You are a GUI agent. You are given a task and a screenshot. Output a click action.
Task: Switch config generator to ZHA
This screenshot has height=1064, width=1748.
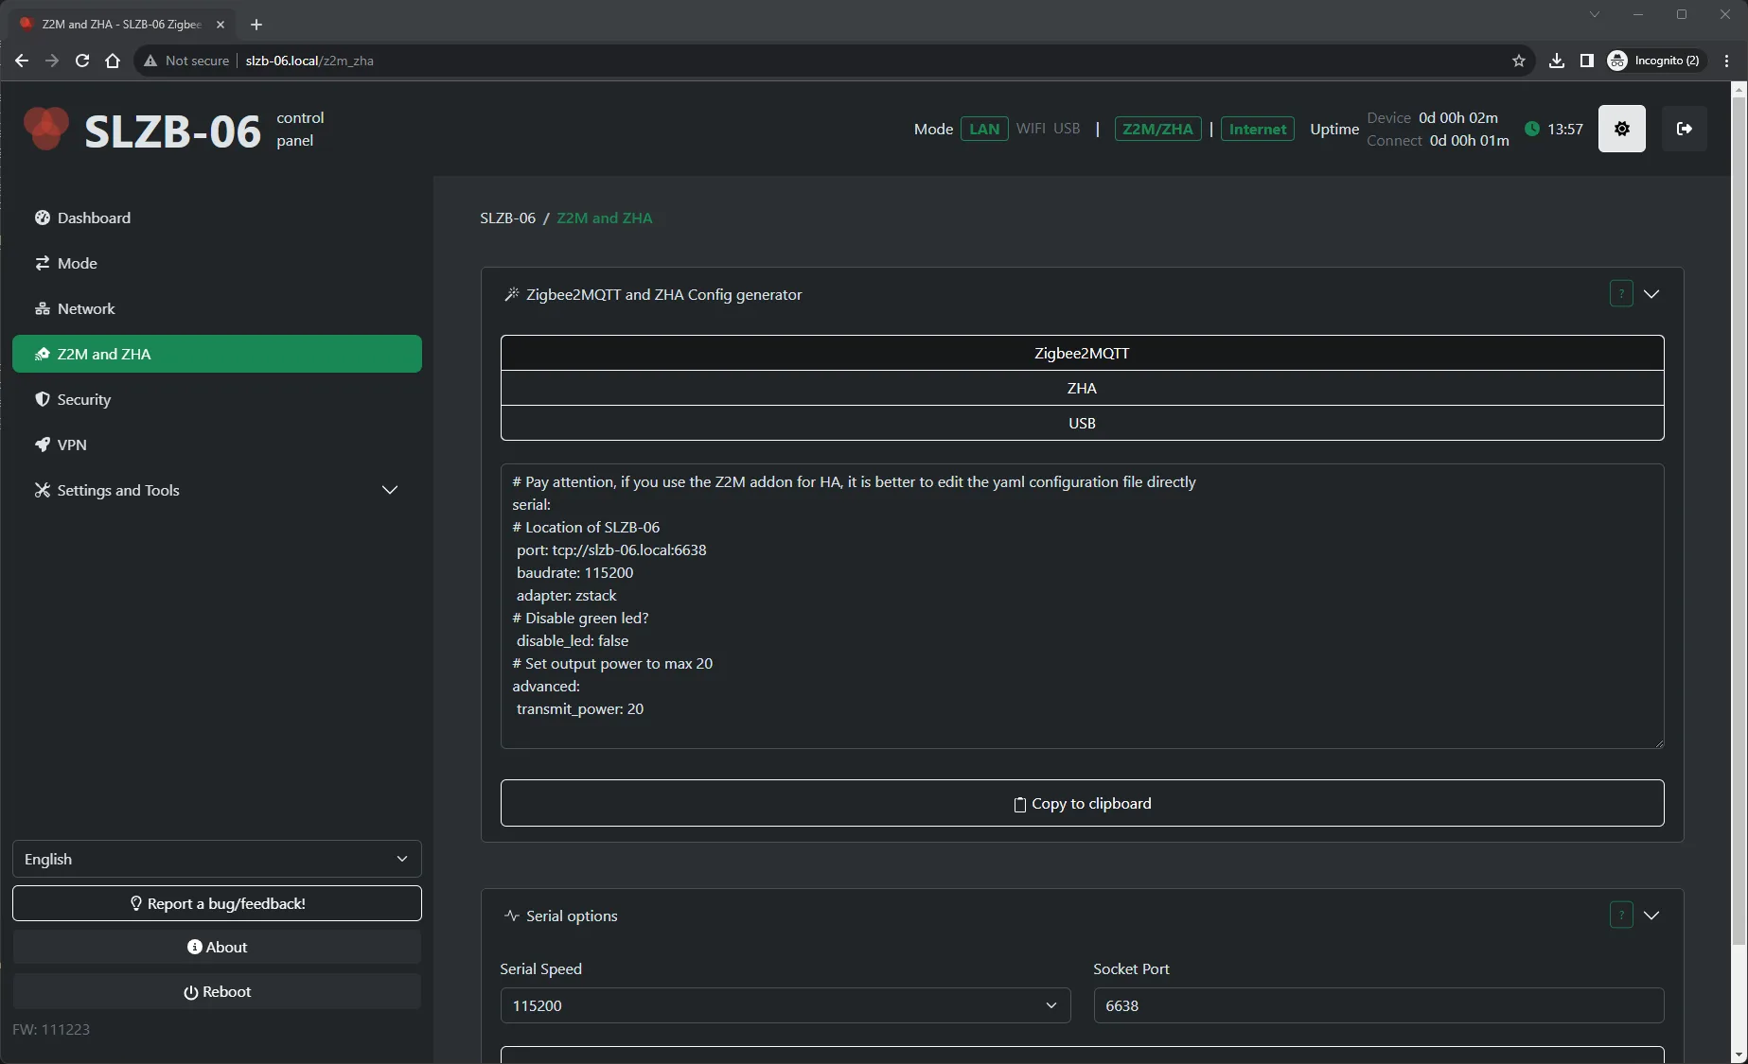1081,388
